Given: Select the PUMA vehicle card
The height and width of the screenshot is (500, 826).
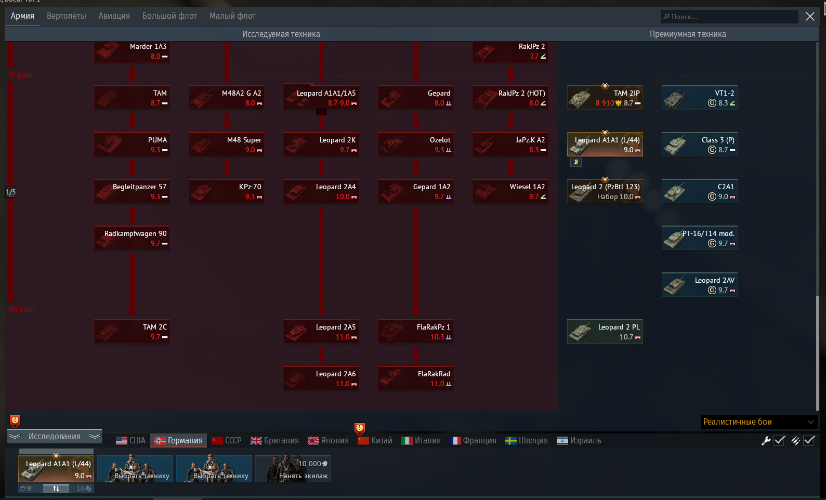Looking at the screenshot, I should (132, 144).
